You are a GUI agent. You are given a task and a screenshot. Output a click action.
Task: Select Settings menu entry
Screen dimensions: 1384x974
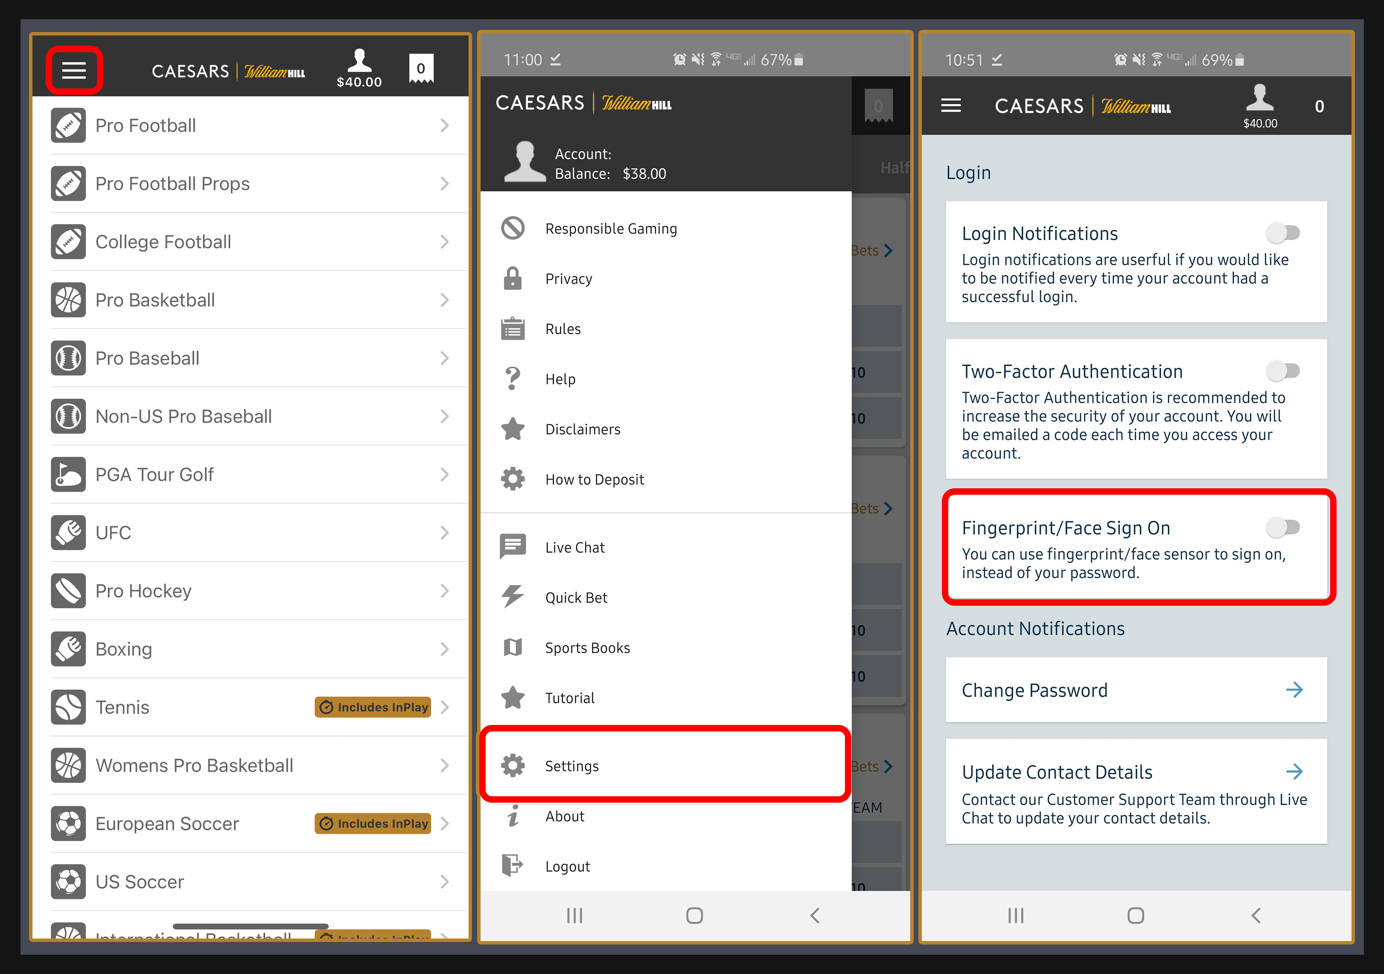click(666, 766)
